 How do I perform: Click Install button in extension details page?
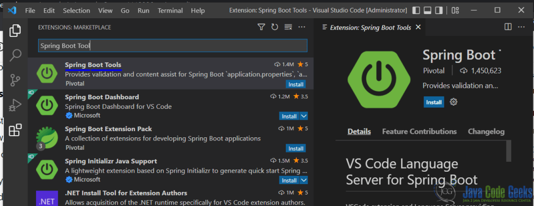(434, 102)
